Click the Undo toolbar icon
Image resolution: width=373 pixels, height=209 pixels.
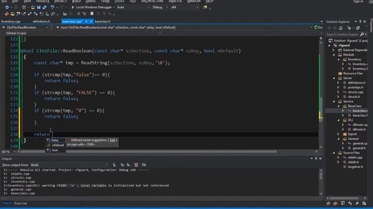[52, 8]
